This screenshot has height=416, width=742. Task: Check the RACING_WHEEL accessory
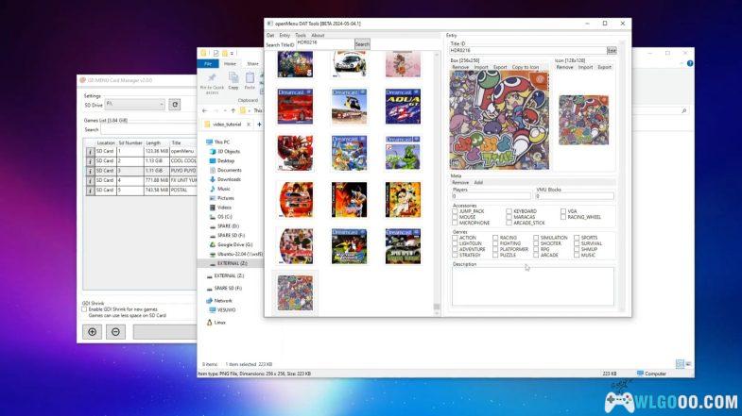(563, 217)
